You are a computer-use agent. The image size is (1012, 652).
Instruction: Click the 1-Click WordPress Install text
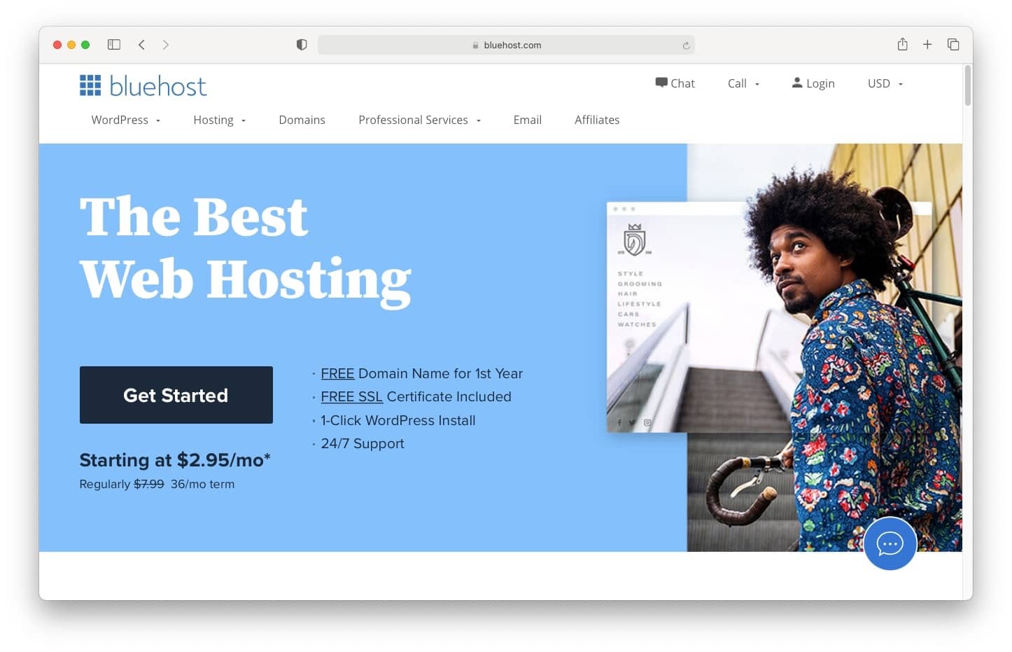[398, 420]
